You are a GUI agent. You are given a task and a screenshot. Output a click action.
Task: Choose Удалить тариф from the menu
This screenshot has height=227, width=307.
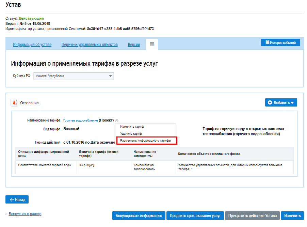coord(131,133)
